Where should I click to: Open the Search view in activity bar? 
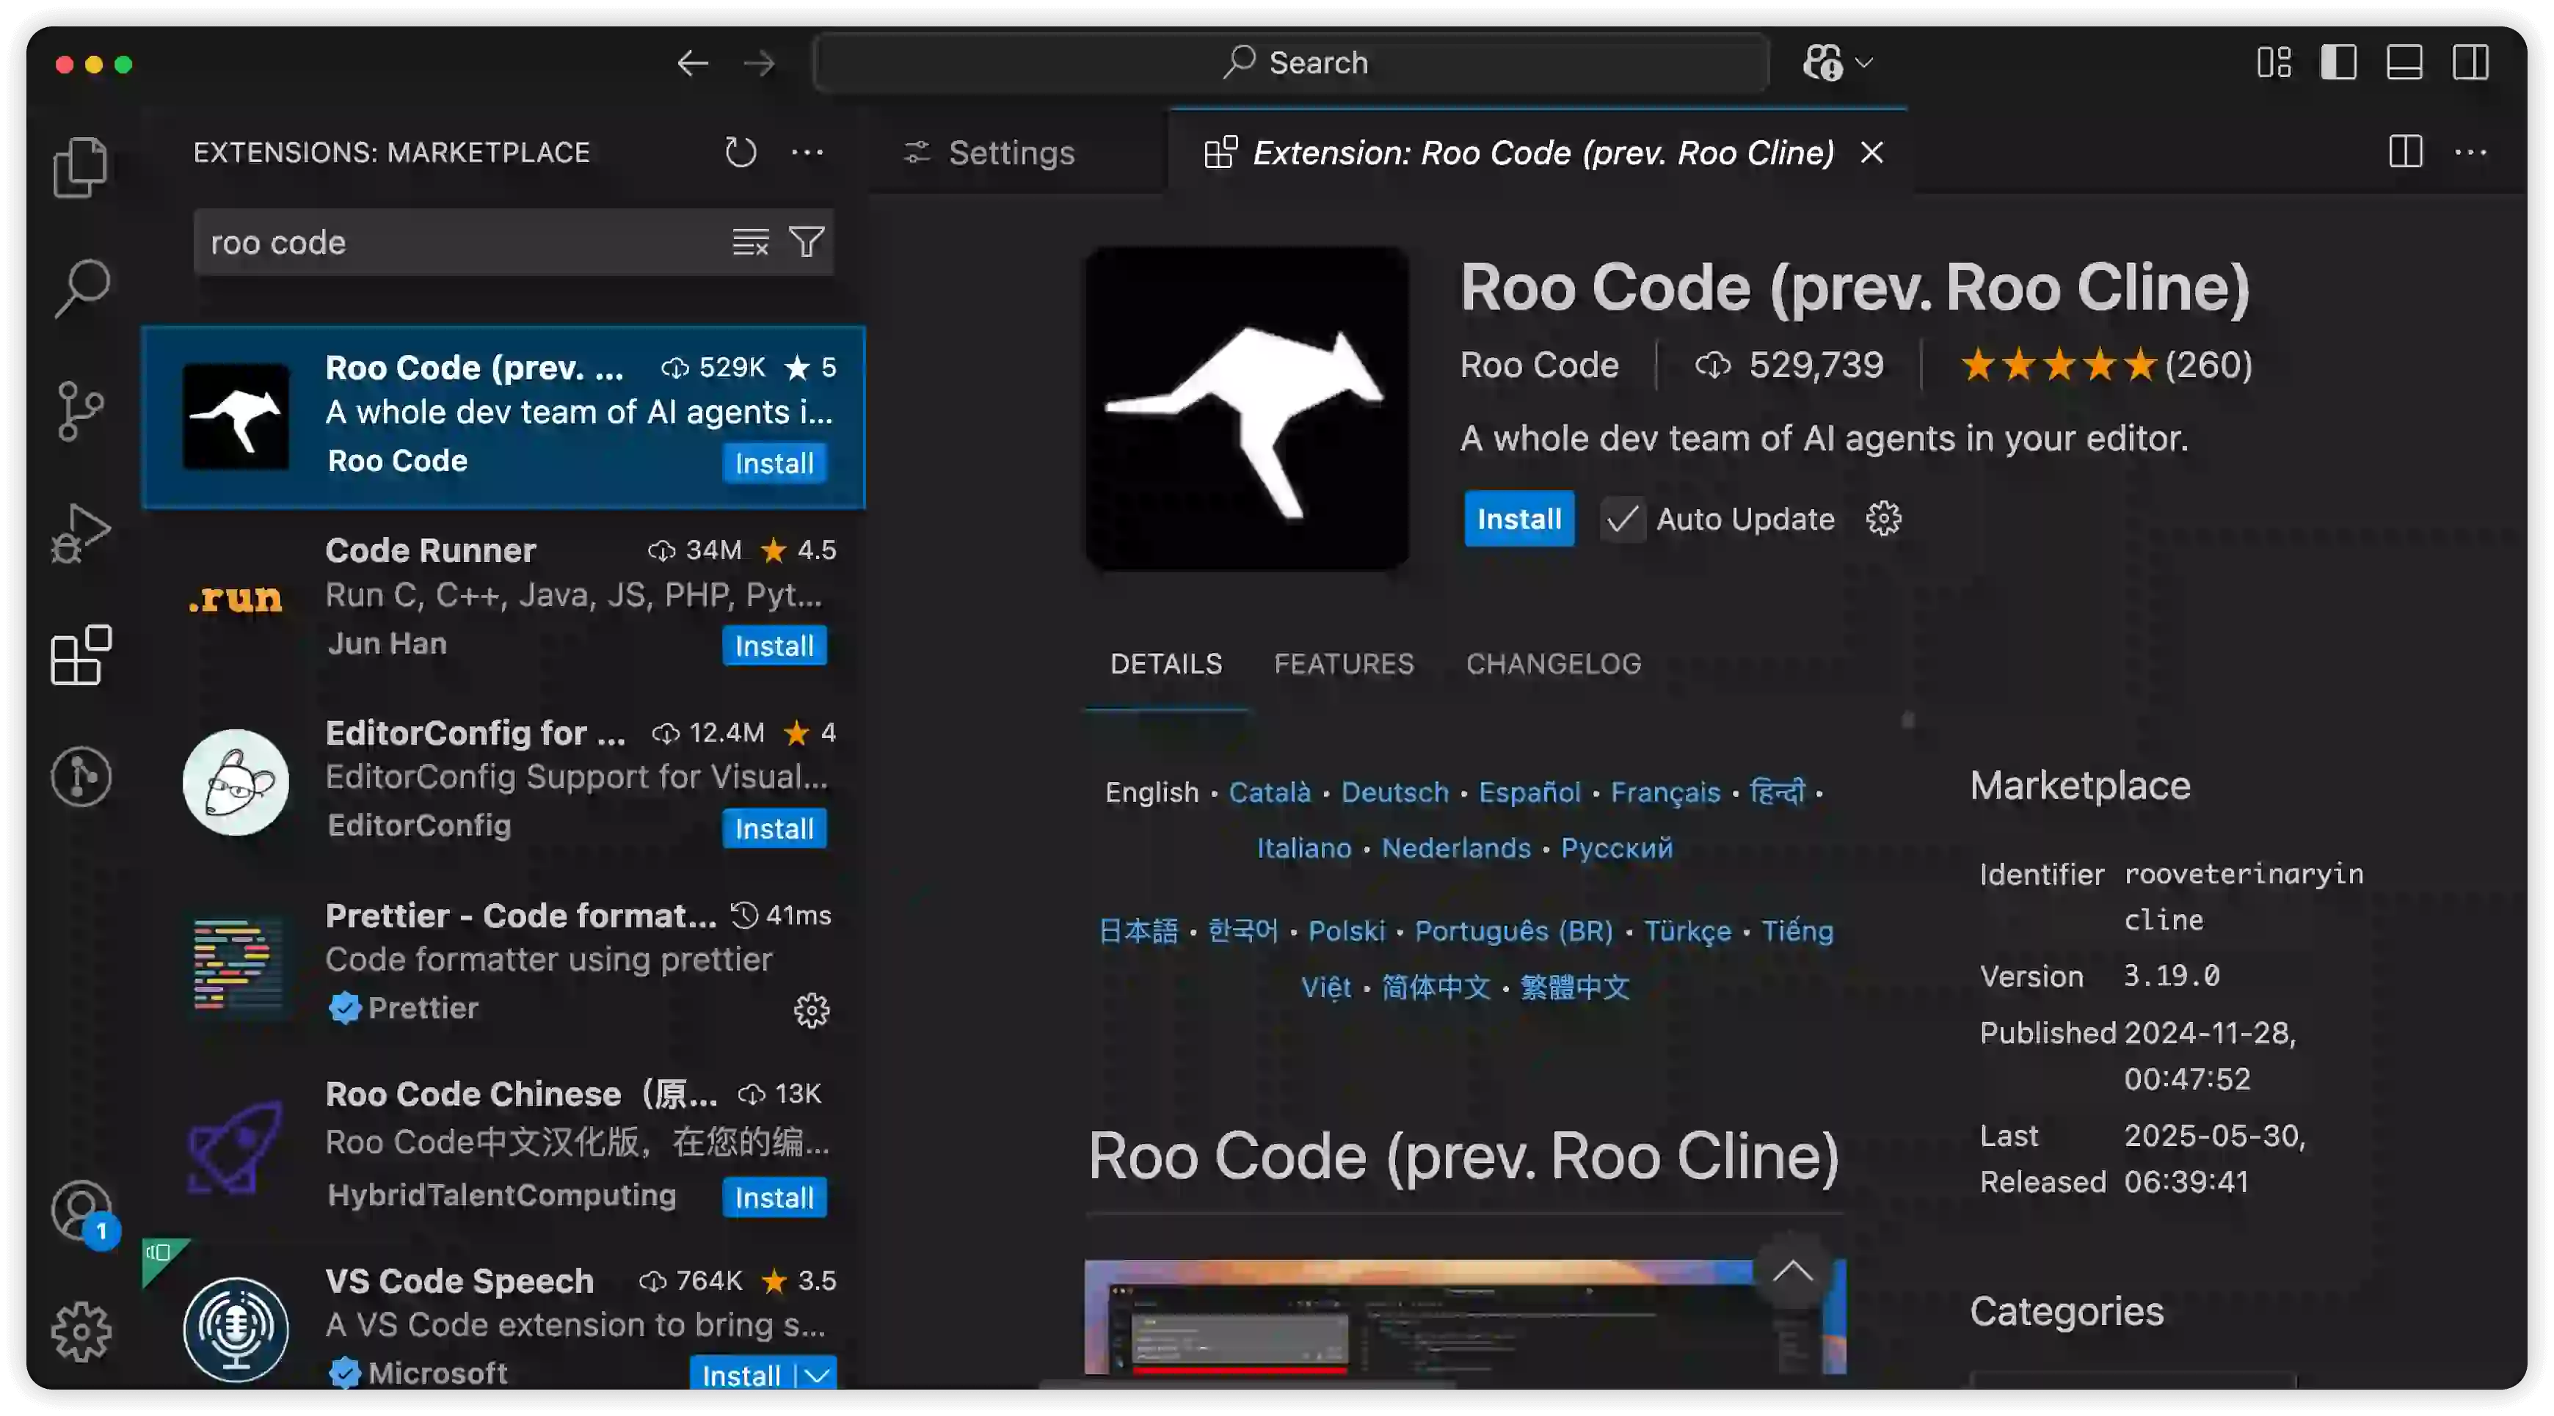80,288
